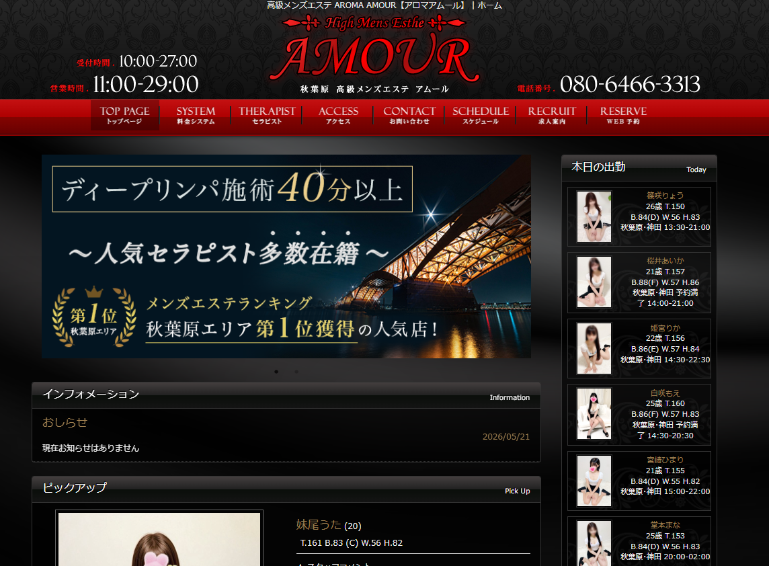Open 姫宮りか therapist thumbnail
Image resolution: width=769 pixels, height=566 pixels.
click(594, 349)
